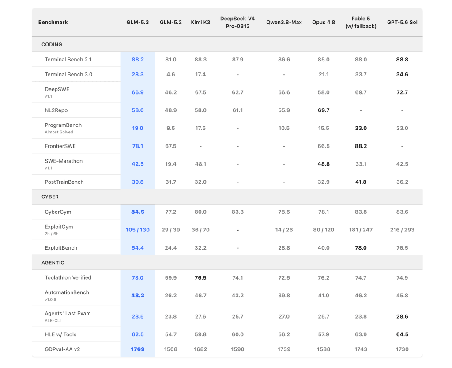Image resolution: width=452 pixels, height=368 pixels.
Task: Click the GDPval-AA v2 label
Action: (62, 349)
